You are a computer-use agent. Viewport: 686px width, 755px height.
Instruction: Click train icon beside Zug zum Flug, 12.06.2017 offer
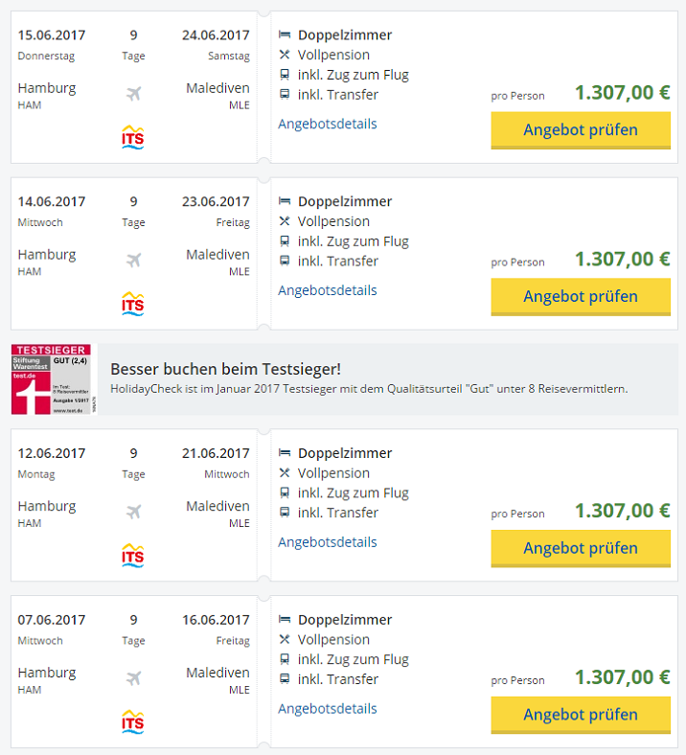[x=285, y=492]
